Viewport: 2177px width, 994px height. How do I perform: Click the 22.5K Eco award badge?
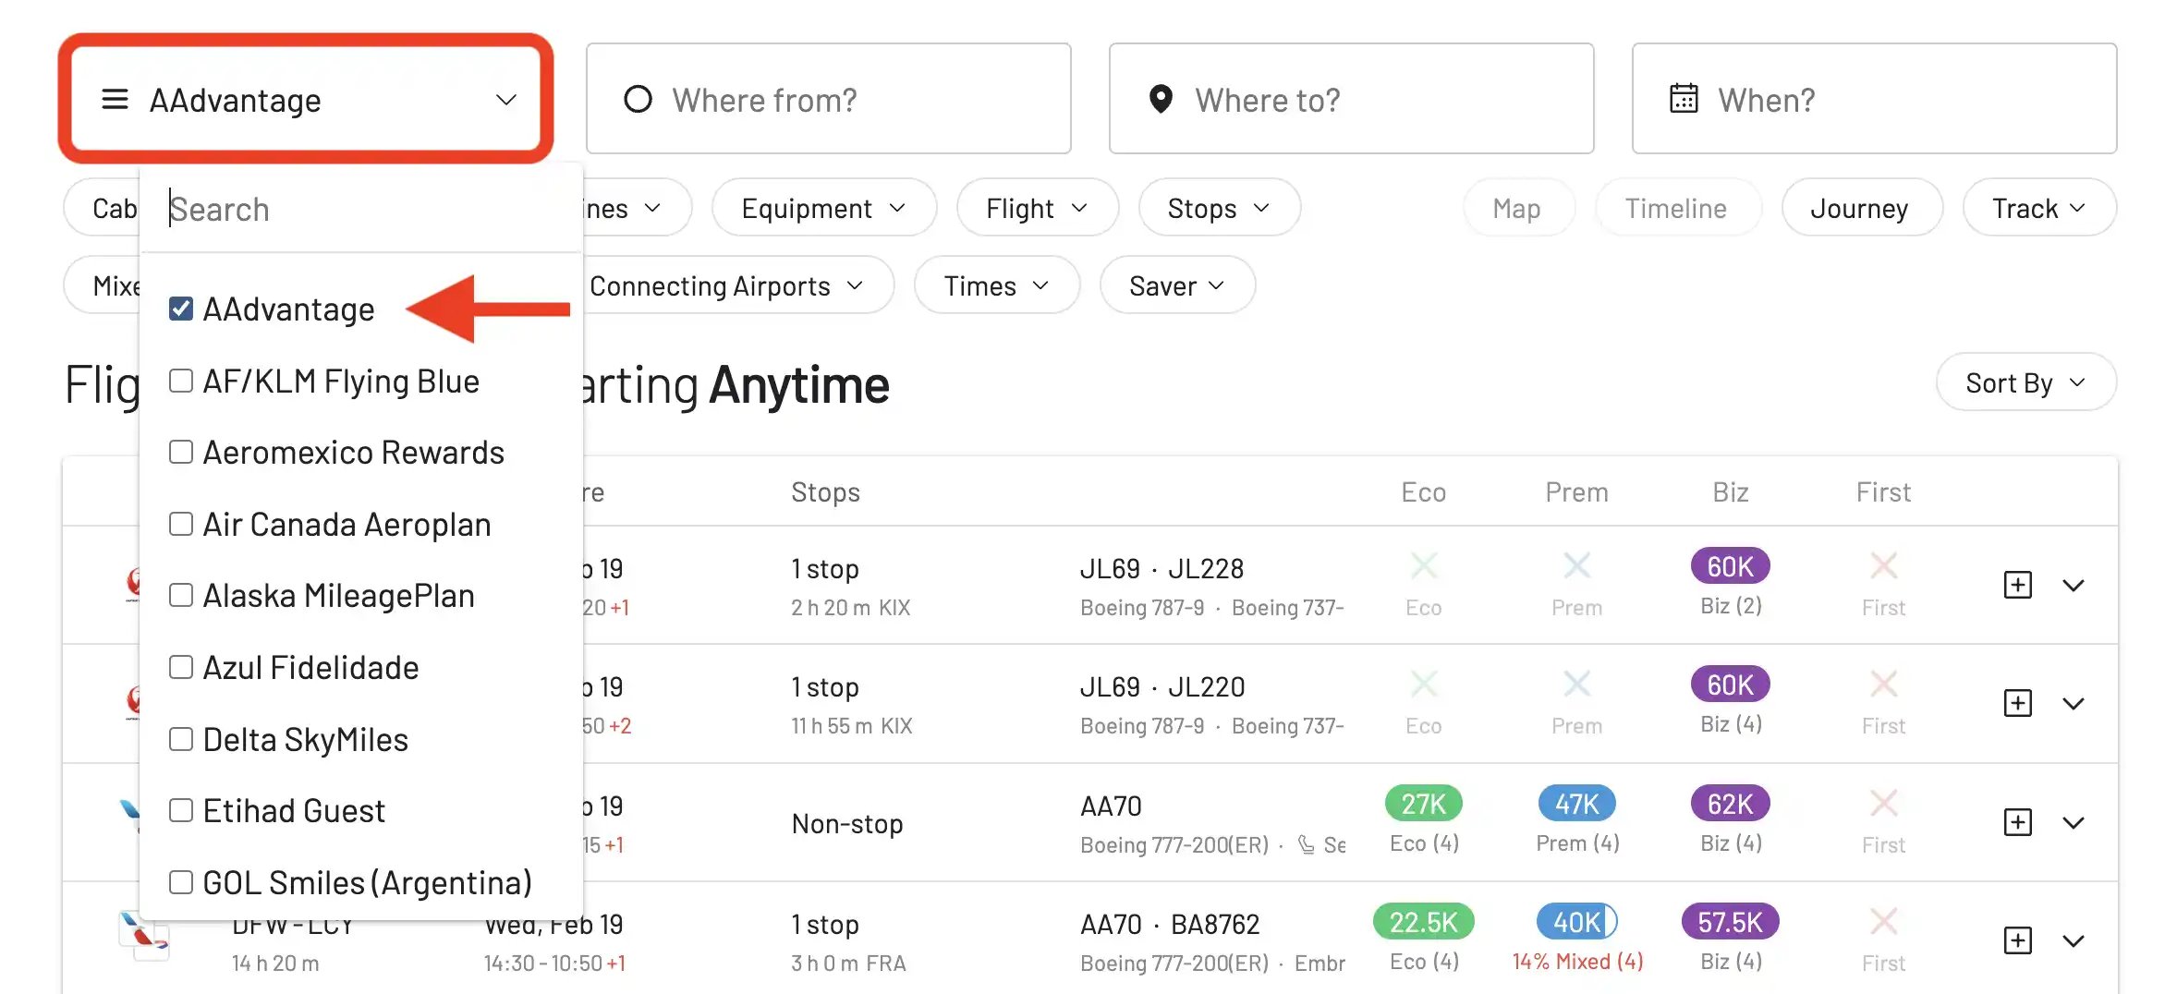point(1423,922)
